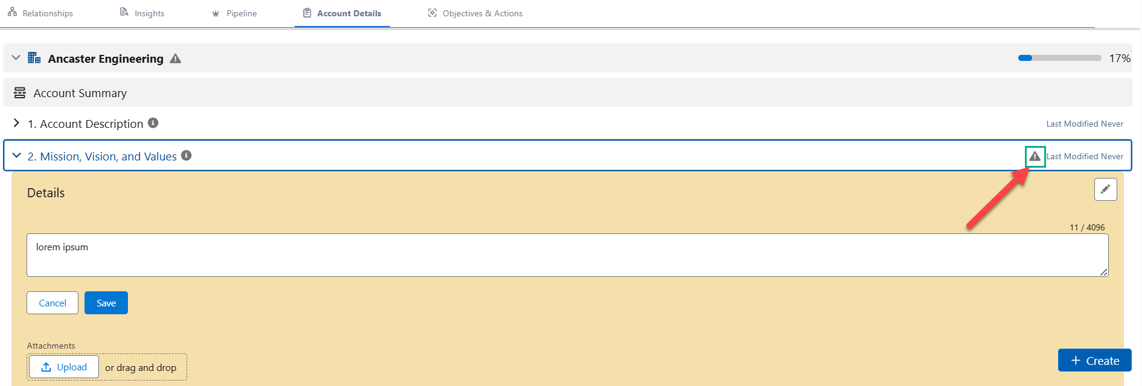Expand the Account Description section
1142x386 pixels.
(16, 123)
